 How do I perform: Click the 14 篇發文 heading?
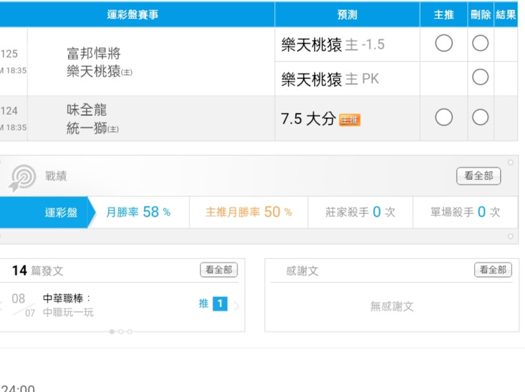[37, 270]
